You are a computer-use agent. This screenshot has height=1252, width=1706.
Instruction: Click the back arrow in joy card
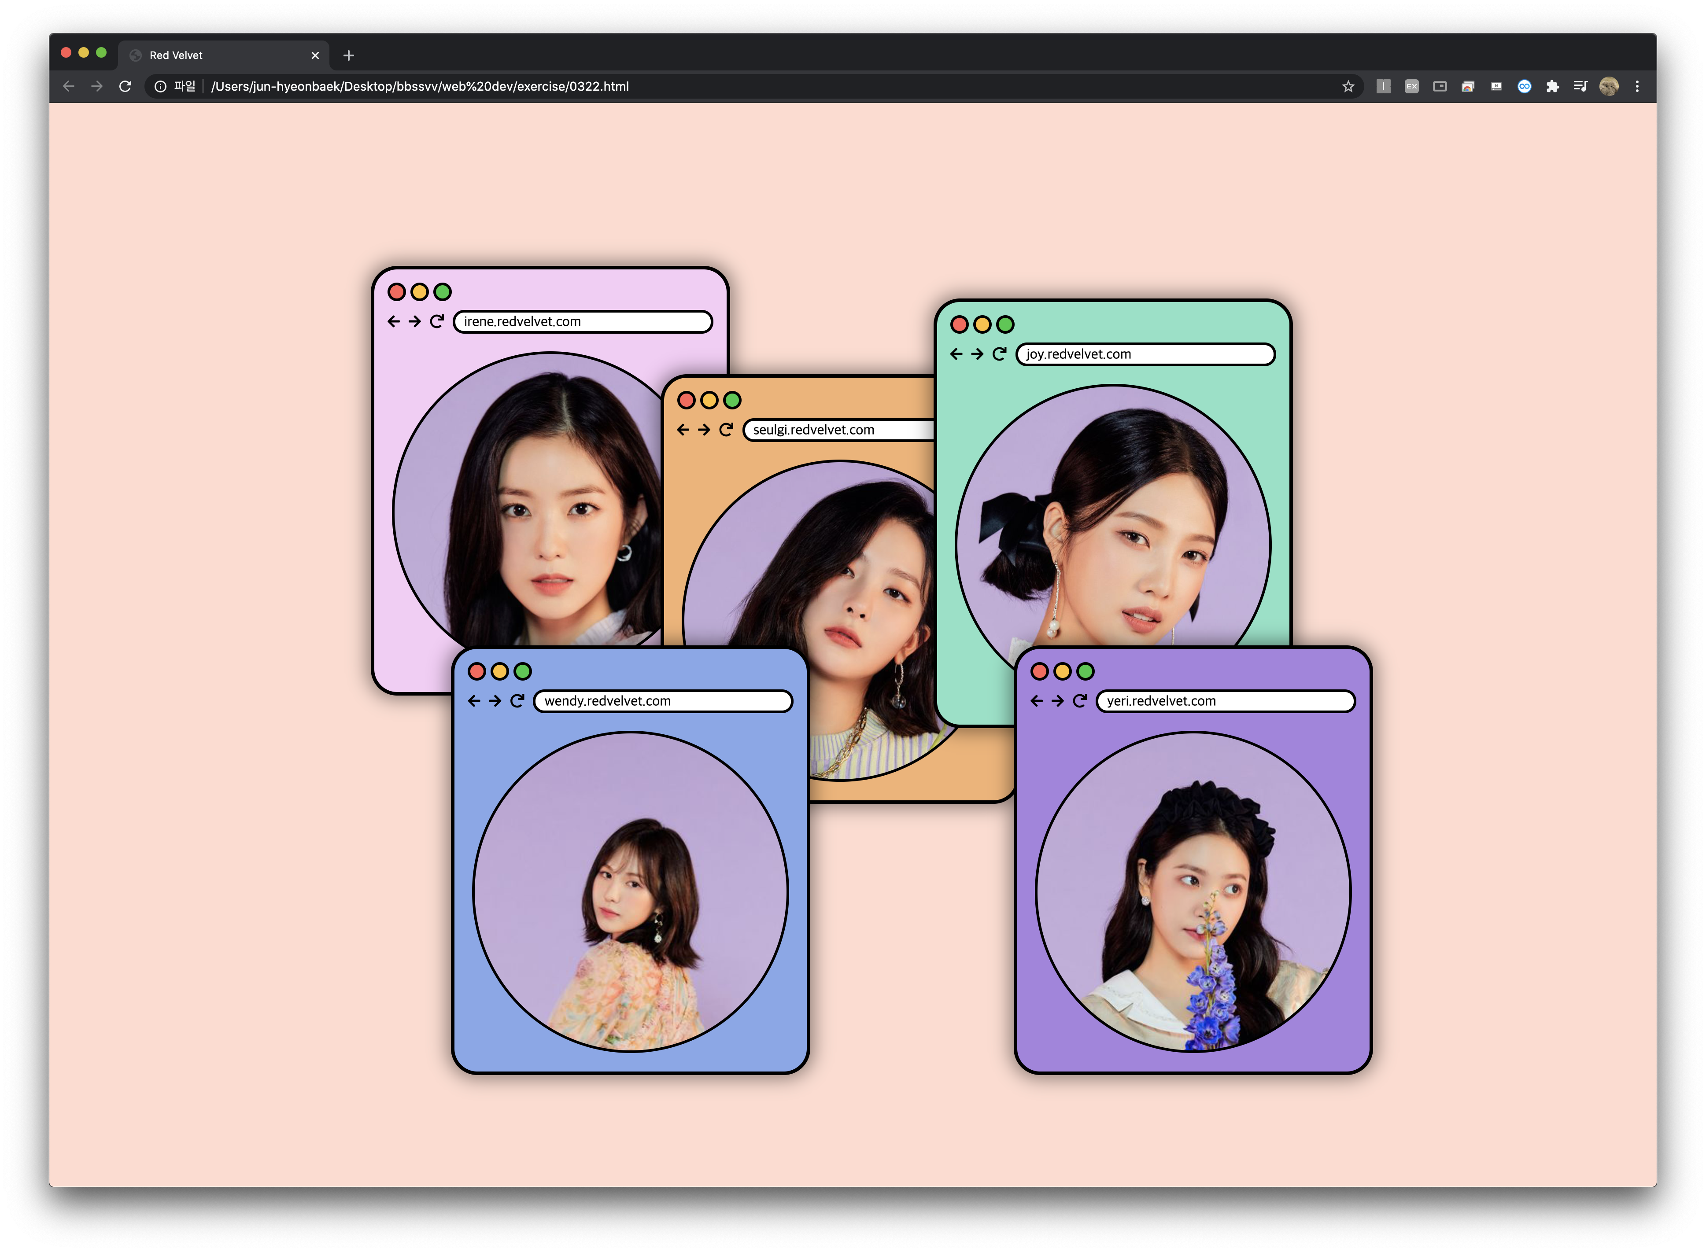coord(956,354)
